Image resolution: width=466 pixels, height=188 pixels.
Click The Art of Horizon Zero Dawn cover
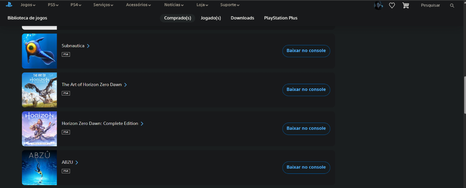[x=39, y=90]
